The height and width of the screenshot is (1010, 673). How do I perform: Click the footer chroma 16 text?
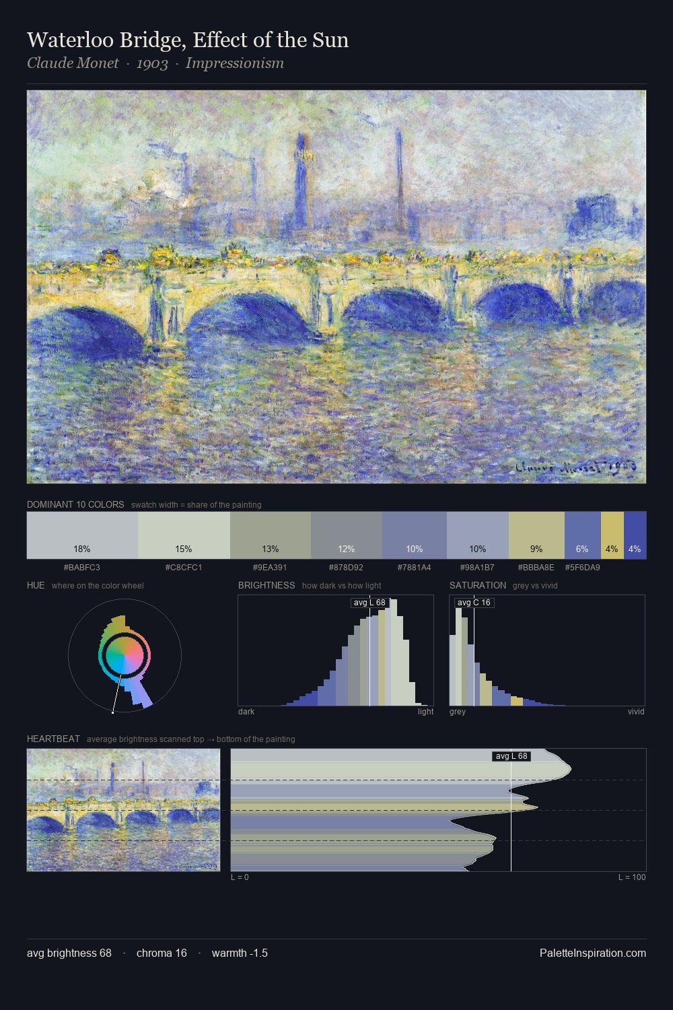click(162, 953)
